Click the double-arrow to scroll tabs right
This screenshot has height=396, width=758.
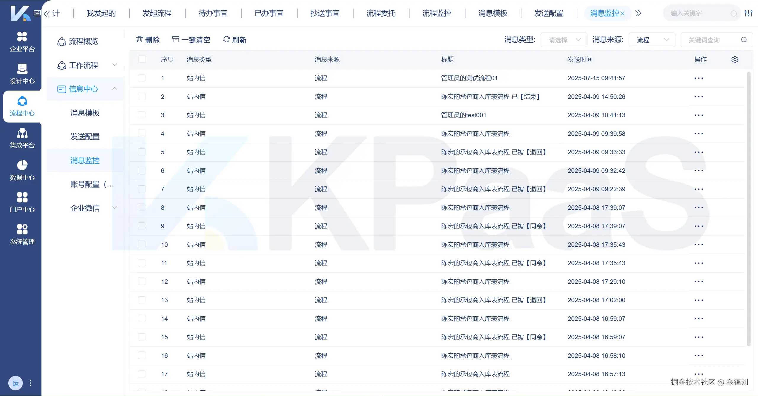(x=638, y=13)
